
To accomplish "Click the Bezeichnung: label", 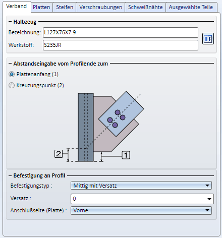I will pyautogui.click(x=25, y=32).
